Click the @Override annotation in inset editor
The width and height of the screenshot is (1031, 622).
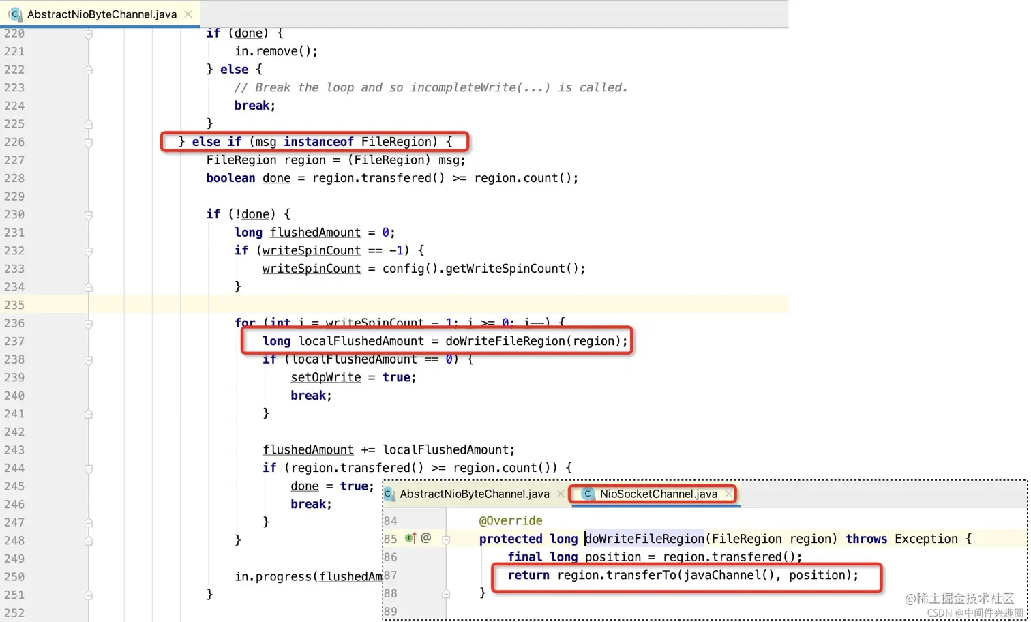(511, 520)
